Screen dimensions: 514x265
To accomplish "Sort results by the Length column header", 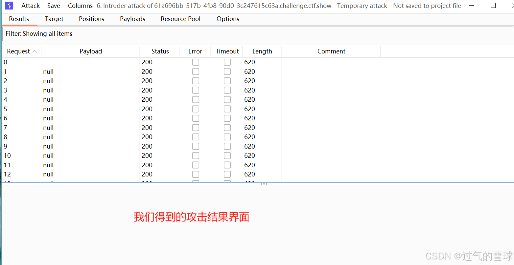I will pyautogui.click(x=262, y=51).
